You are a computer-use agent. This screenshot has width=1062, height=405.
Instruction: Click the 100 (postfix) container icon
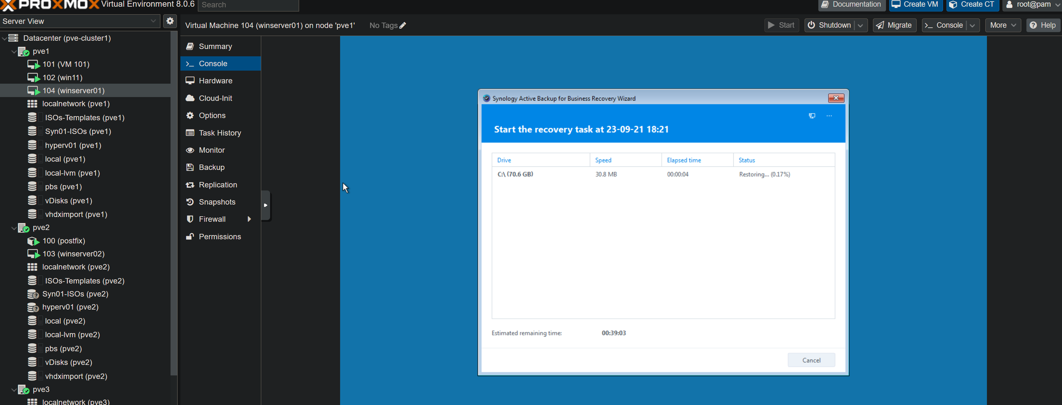(33, 241)
